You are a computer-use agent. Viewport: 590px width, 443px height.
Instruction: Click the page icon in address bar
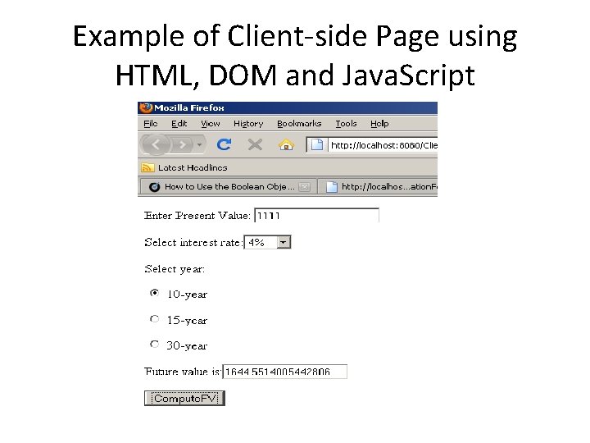pos(317,145)
